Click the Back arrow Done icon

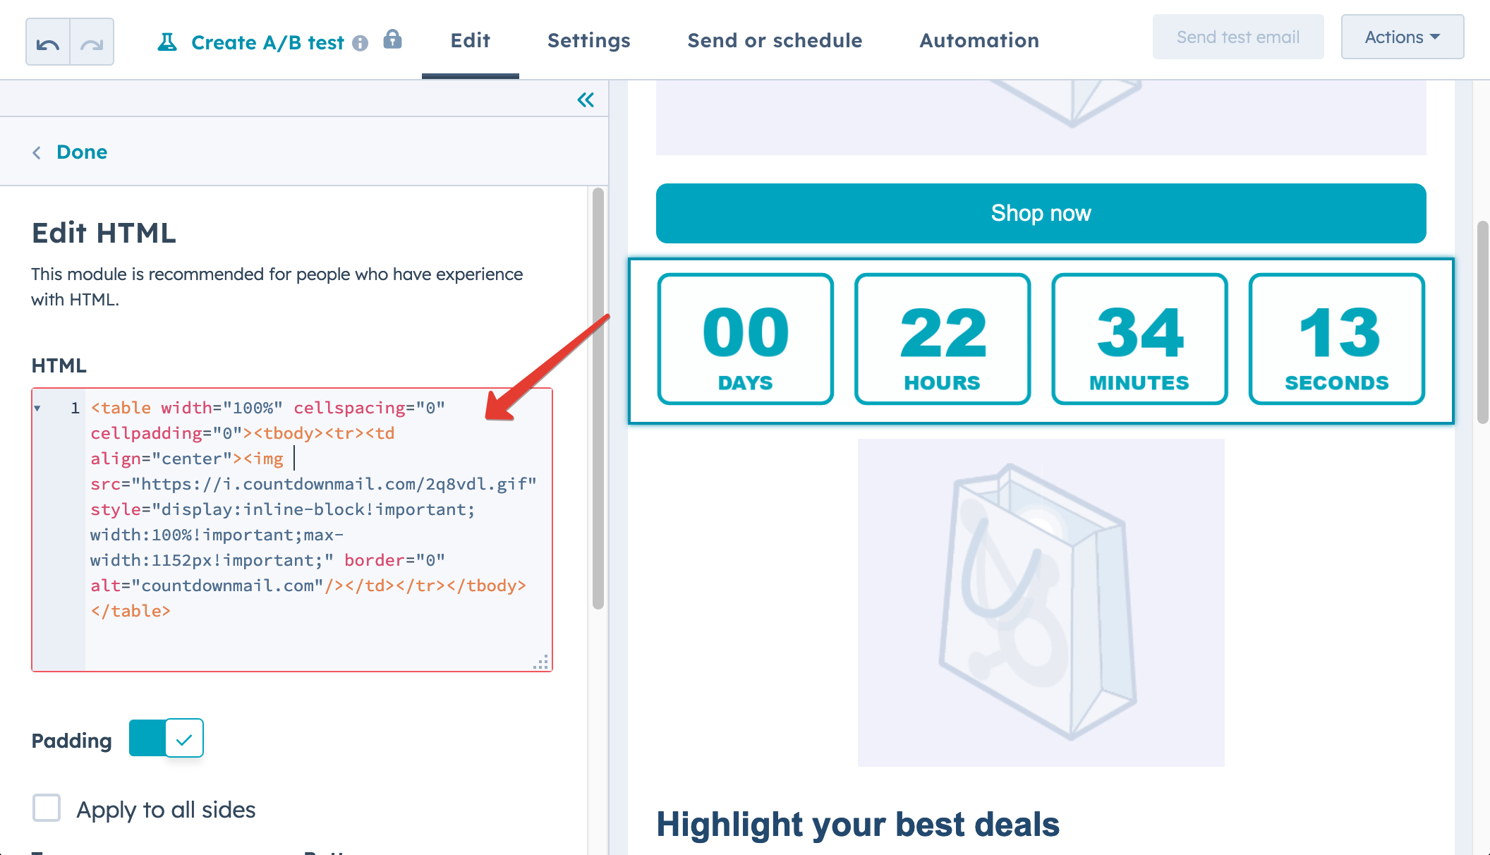click(37, 152)
